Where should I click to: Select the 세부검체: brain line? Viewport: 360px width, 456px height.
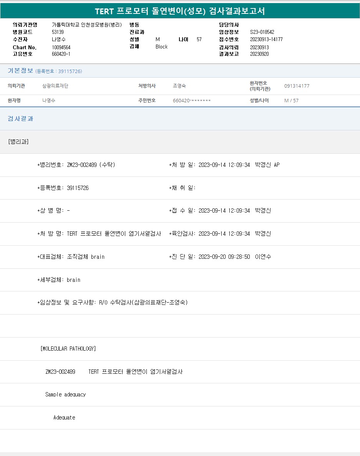point(59,280)
